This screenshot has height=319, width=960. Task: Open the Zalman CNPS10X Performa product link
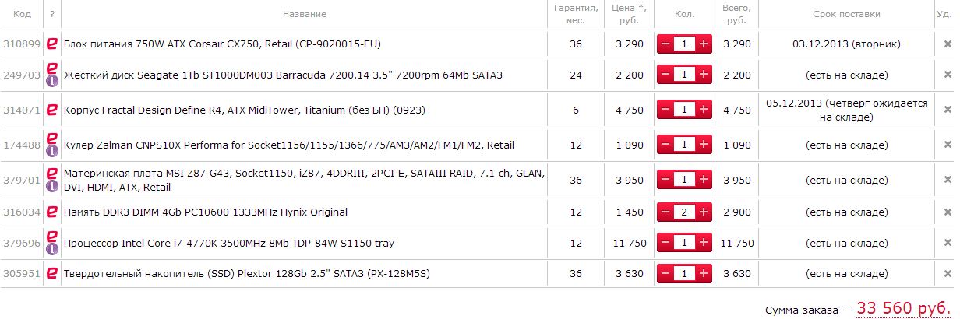pos(288,145)
